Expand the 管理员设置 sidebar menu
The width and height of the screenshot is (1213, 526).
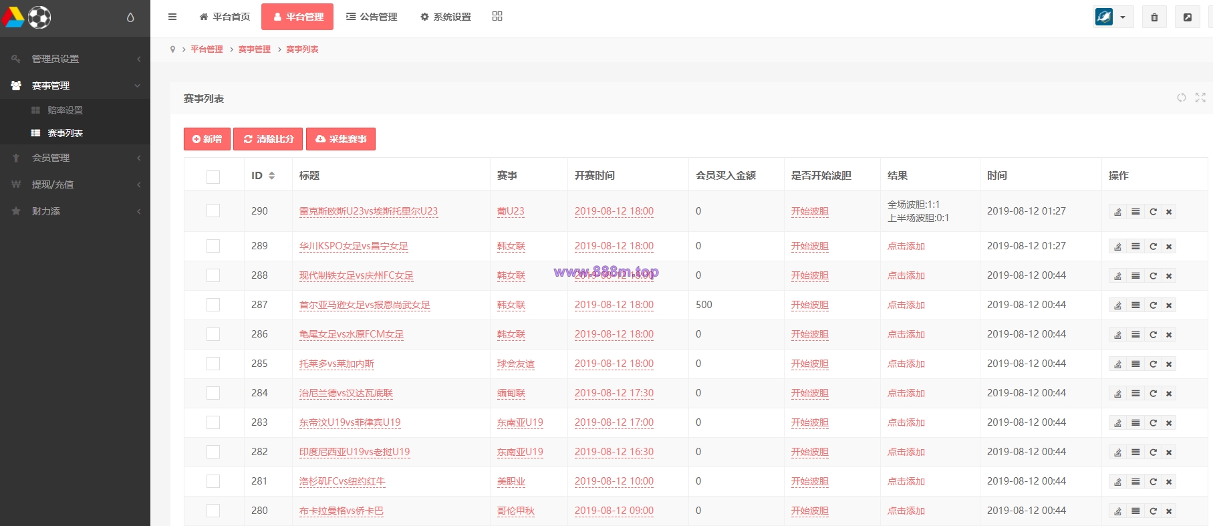(75, 59)
